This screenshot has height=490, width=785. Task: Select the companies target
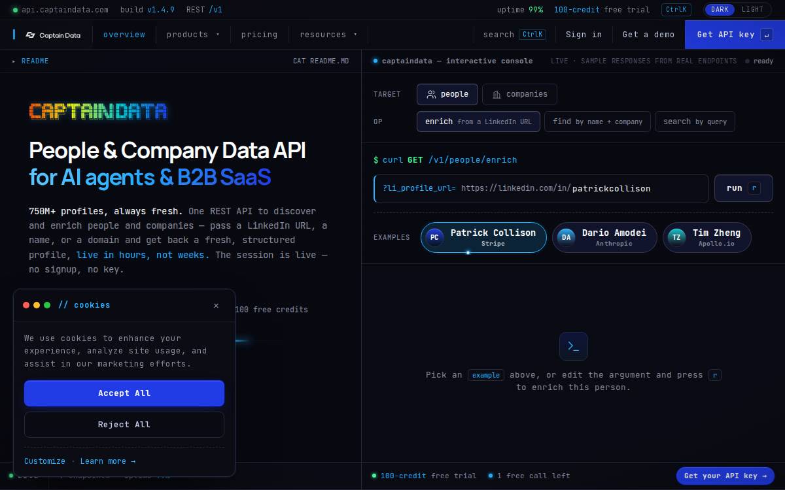(519, 94)
